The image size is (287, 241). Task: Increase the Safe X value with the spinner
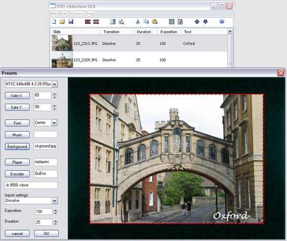click(x=55, y=94)
